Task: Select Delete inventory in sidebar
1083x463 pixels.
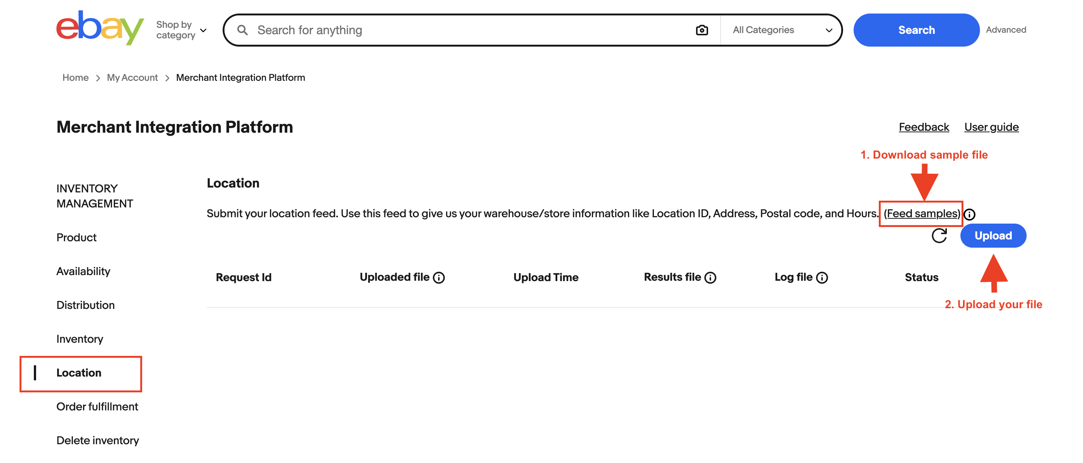Action: pos(97,440)
